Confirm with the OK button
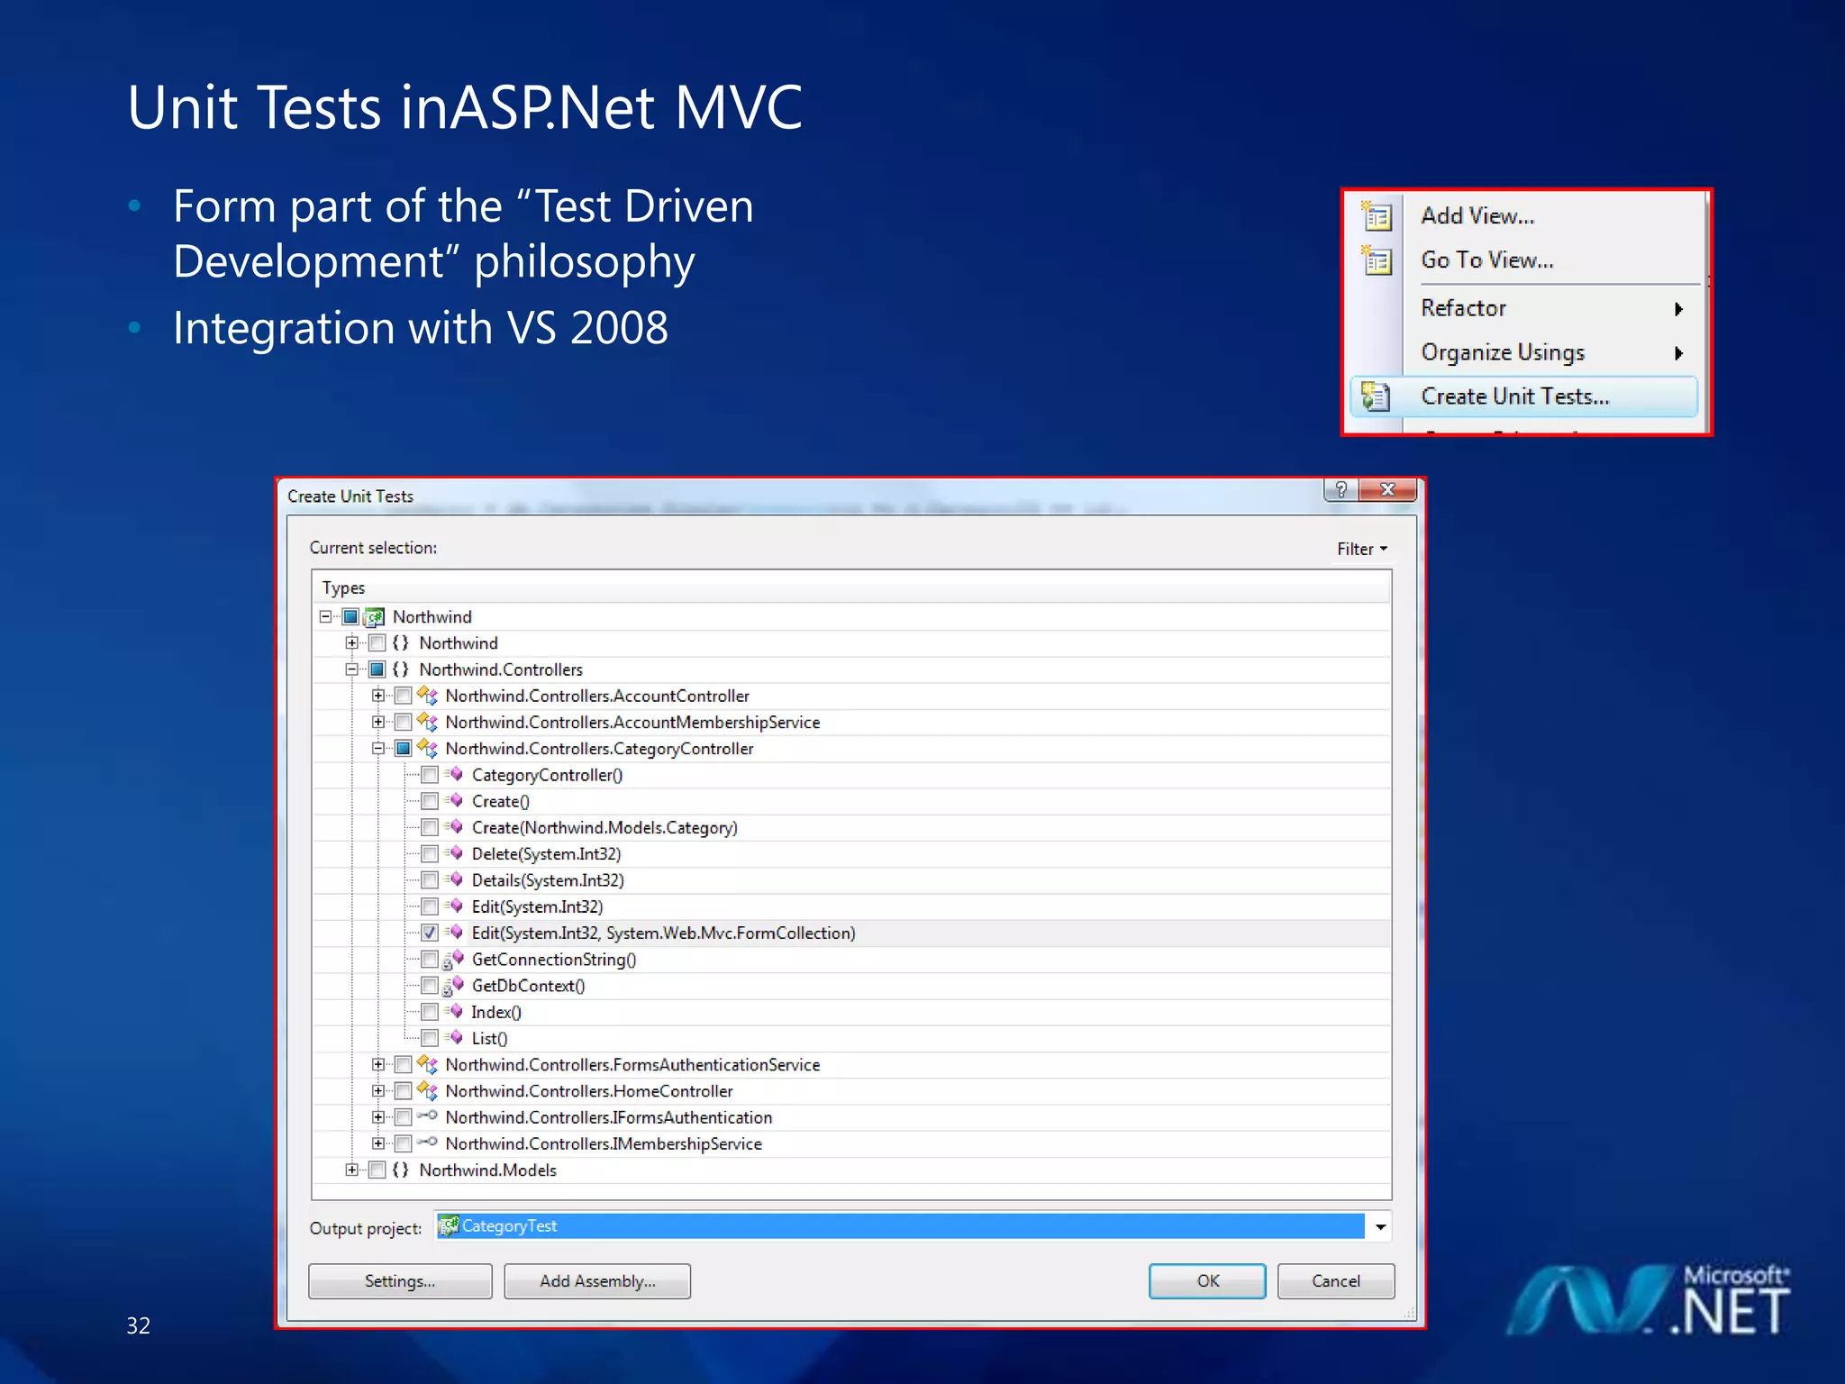Image resolution: width=1845 pixels, height=1384 pixels. [1207, 1280]
